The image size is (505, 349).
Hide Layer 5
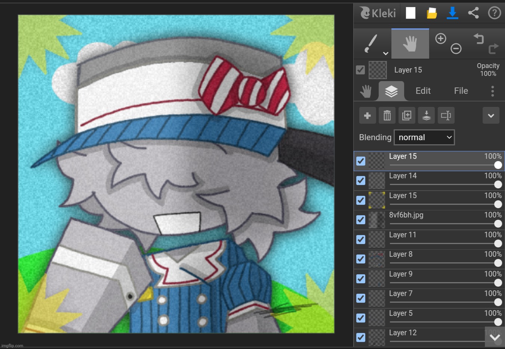point(361,318)
